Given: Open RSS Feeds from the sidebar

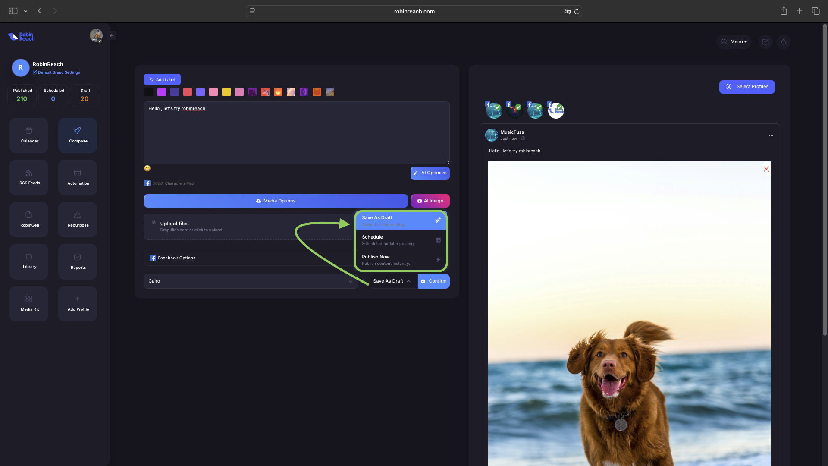Looking at the screenshot, I should 29,177.
